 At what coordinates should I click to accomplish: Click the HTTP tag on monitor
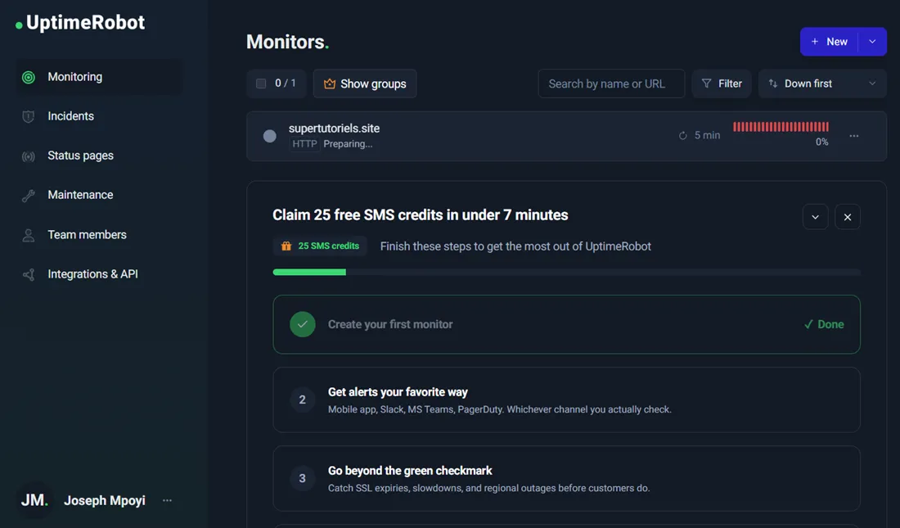click(304, 144)
